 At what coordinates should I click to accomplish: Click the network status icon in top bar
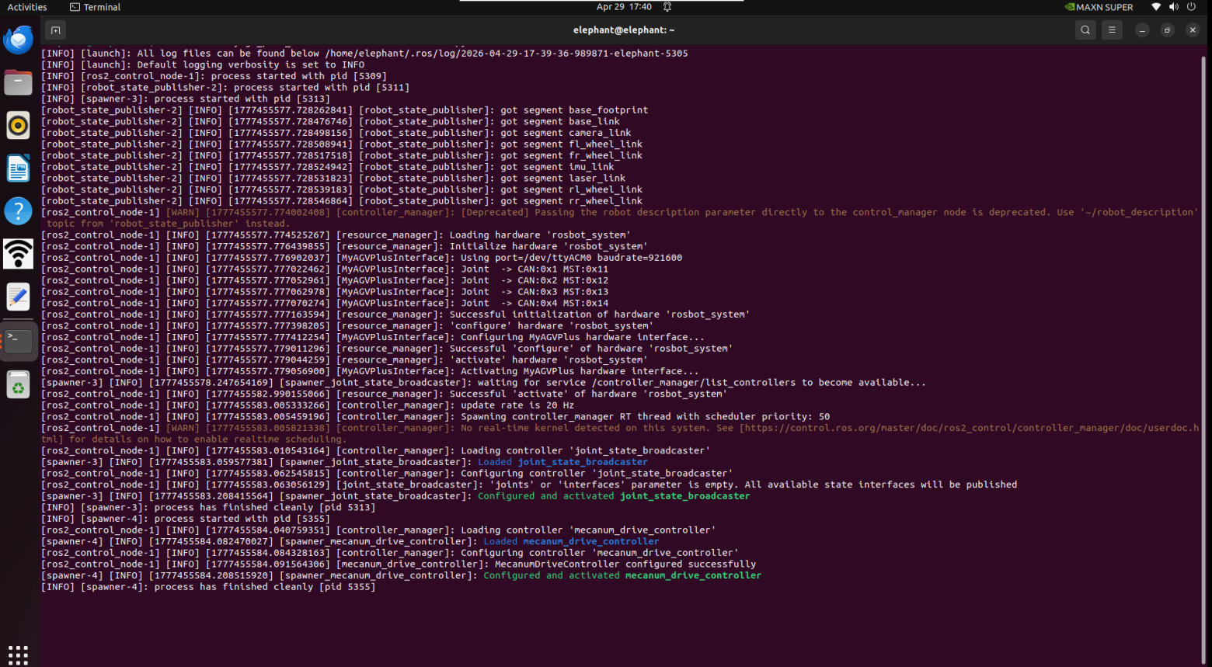pyautogui.click(x=1156, y=7)
